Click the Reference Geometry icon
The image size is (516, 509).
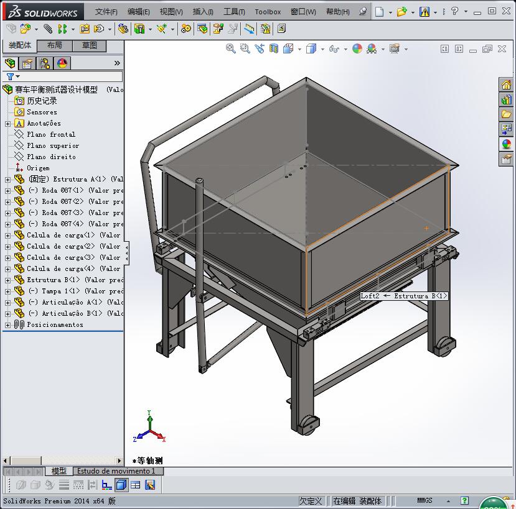coord(162,29)
